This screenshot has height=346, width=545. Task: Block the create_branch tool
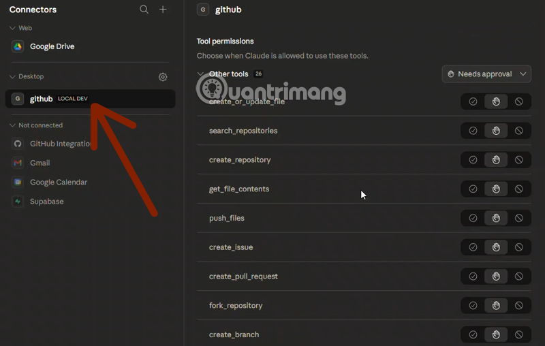(x=519, y=335)
